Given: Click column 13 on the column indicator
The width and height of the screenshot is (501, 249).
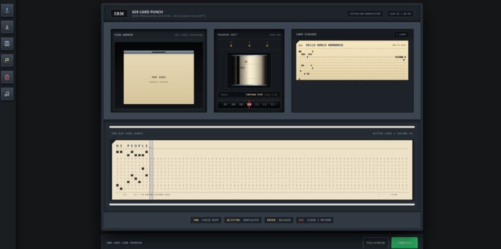Looking at the screenshot, I should (272, 104).
